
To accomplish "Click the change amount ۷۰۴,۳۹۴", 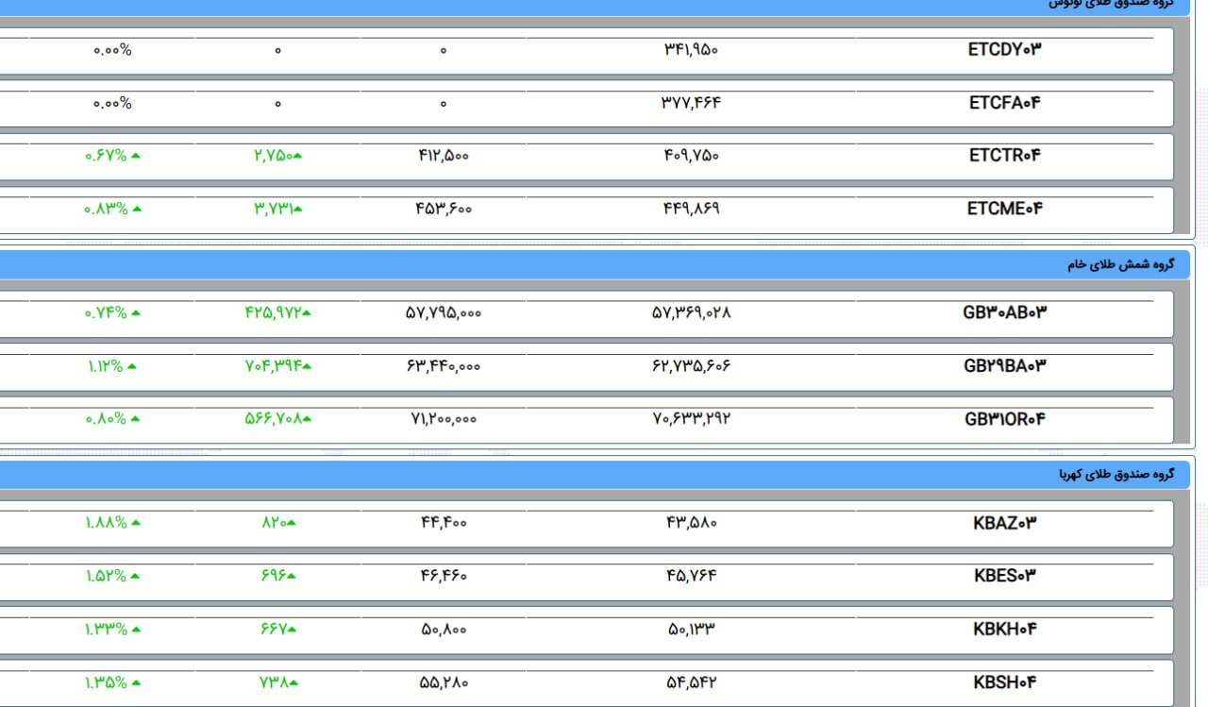I will [x=273, y=365].
